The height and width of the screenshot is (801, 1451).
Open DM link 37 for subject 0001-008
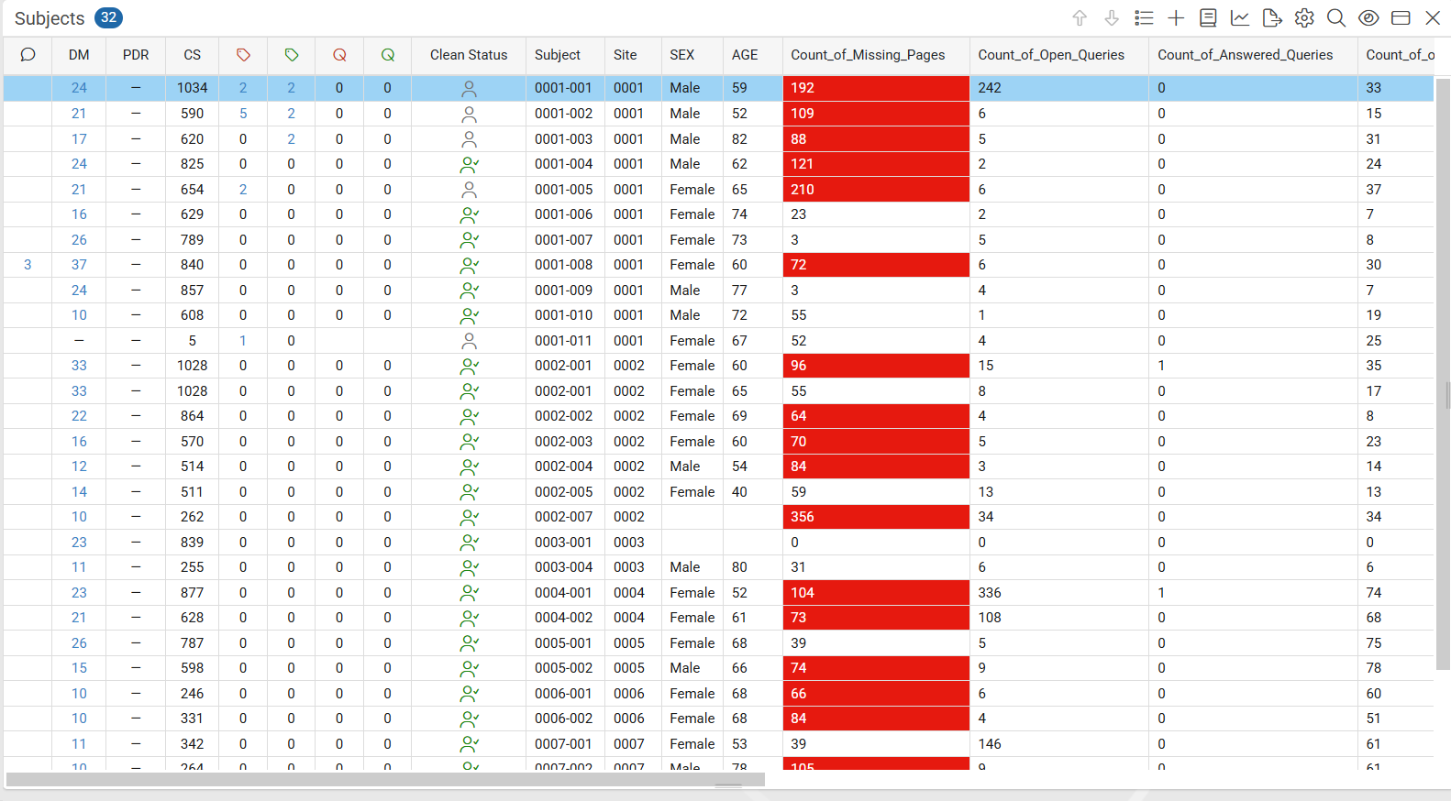pos(79,265)
